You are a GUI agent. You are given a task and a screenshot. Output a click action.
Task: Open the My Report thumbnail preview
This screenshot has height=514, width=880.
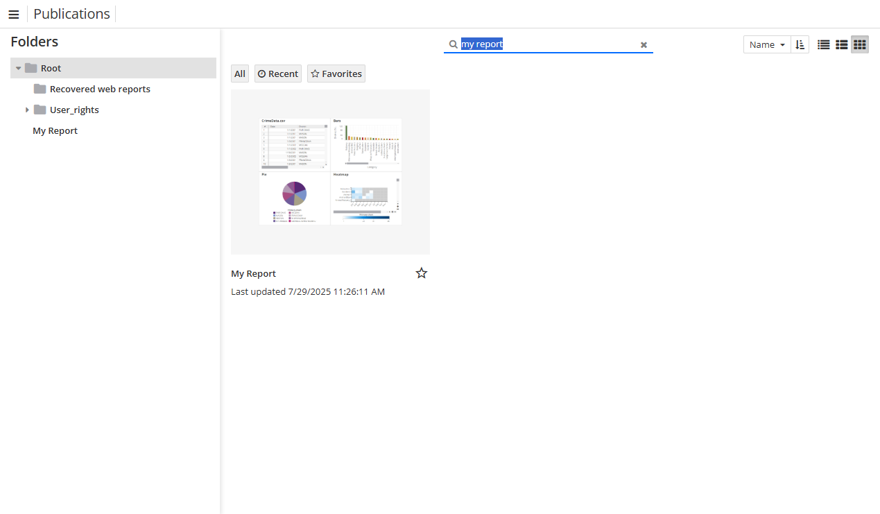point(330,171)
